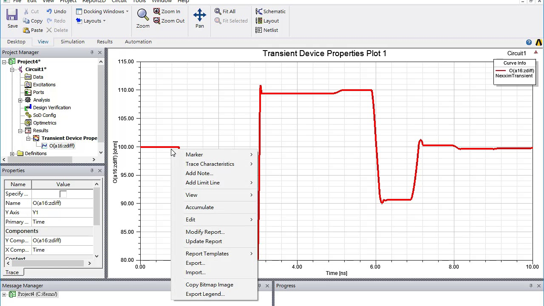This screenshot has width=544, height=306.
Task: Click the red curve color swatch in Curve Info
Action: pyautogui.click(x=501, y=71)
